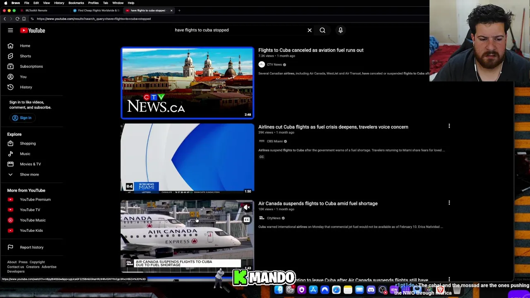Image resolution: width=530 pixels, height=298 pixels.
Task: Open Subscriptions in sidebar
Action: pos(31,66)
